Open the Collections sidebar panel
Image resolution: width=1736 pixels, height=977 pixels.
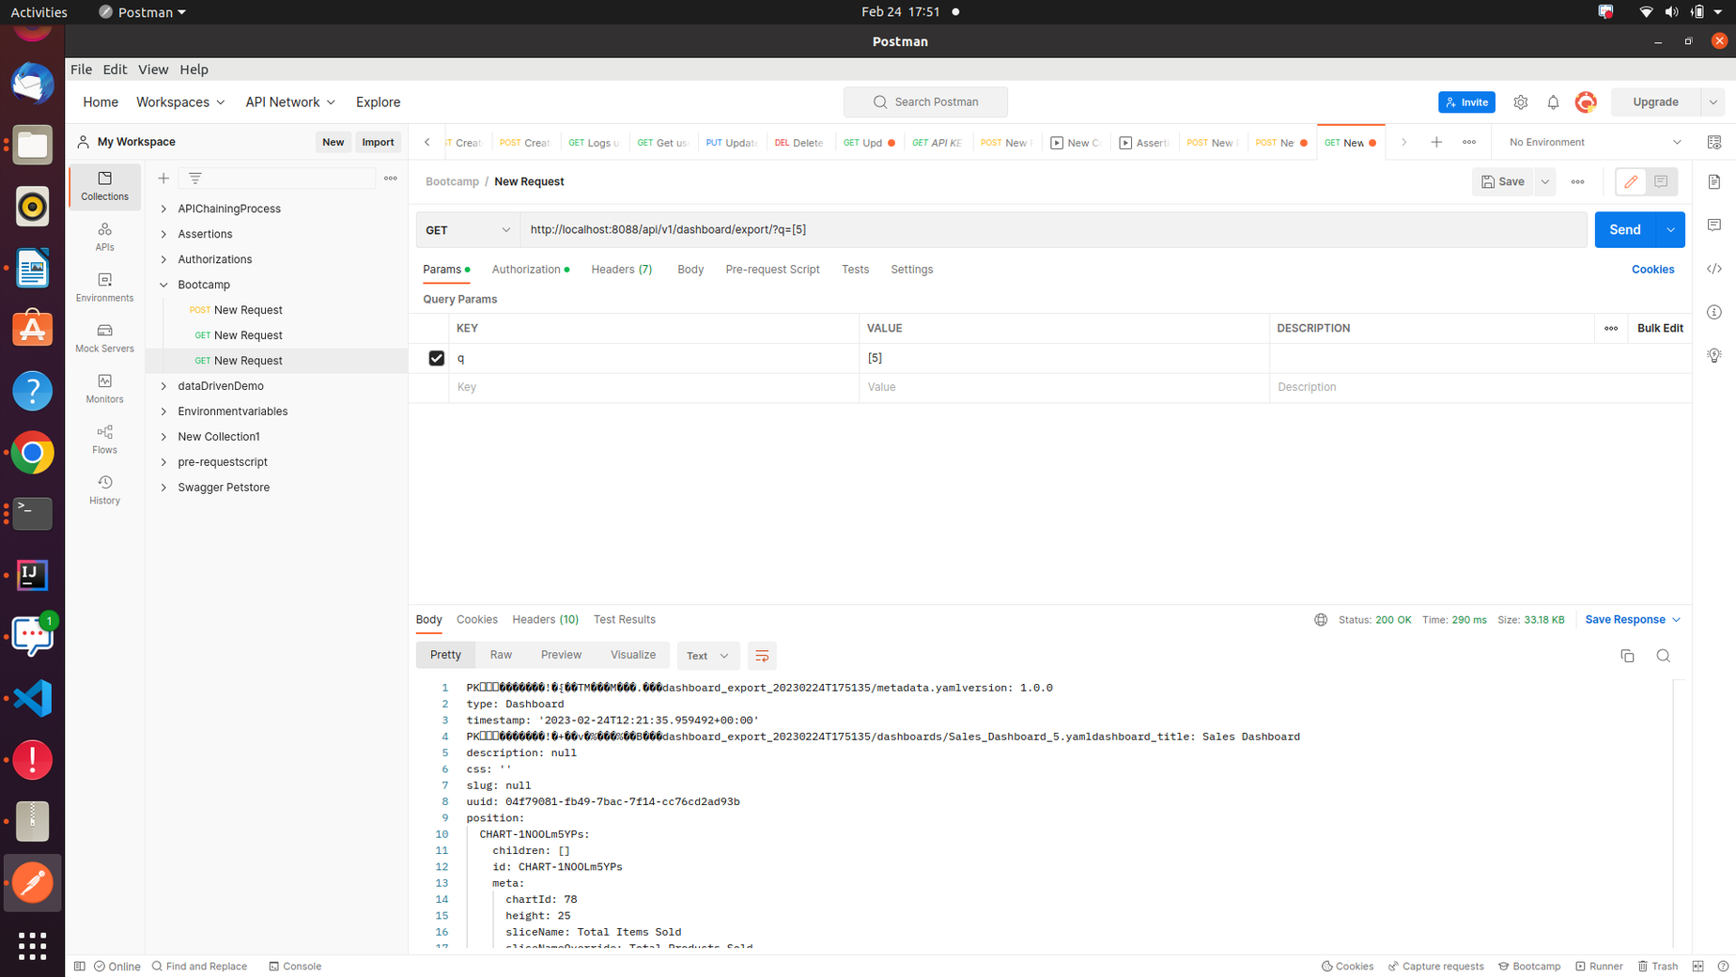click(104, 186)
